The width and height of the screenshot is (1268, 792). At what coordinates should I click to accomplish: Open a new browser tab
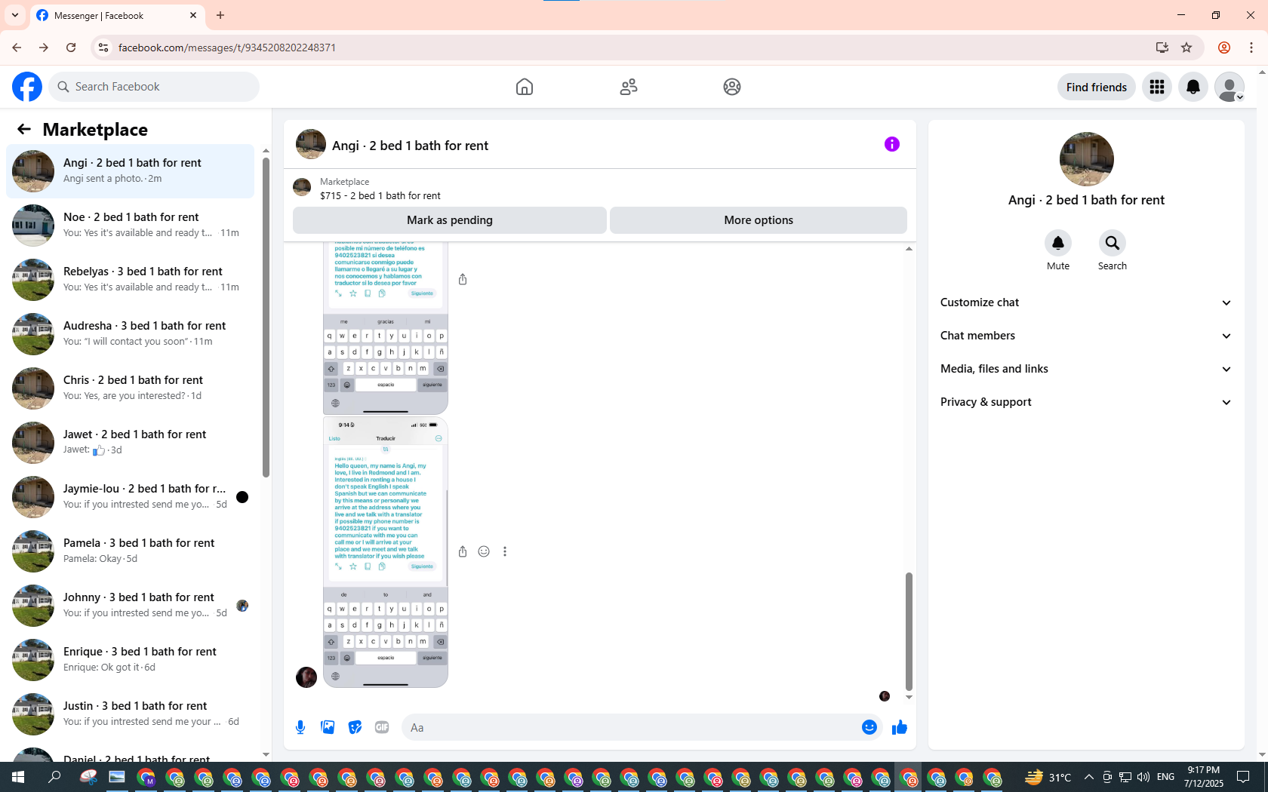click(x=220, y=15)
